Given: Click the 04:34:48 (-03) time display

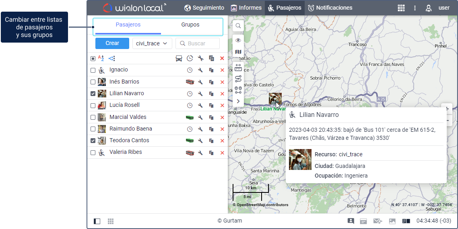Looking at the screenshot, I should tap(434, 221).
